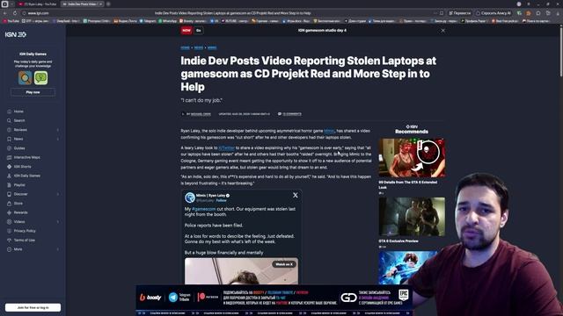
Task: Click the magnifier daily game icon
Action: click(26, 78)
